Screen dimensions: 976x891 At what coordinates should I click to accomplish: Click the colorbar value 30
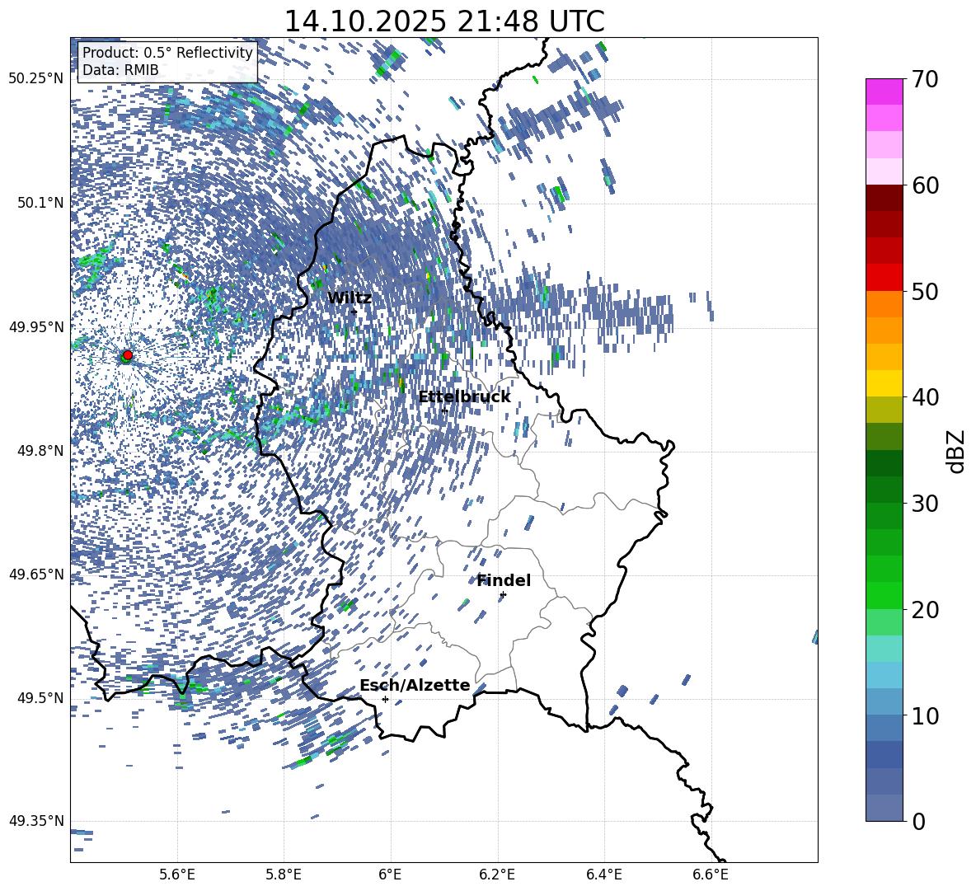[x=925, y=503]
